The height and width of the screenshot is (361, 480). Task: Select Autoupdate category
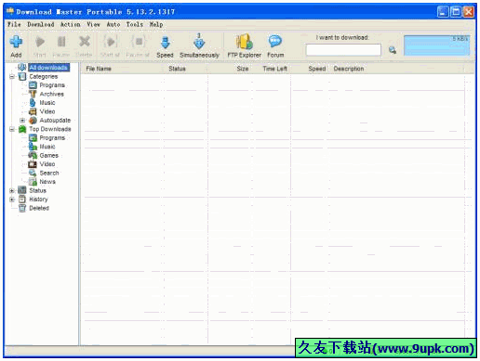click(55, 120)
